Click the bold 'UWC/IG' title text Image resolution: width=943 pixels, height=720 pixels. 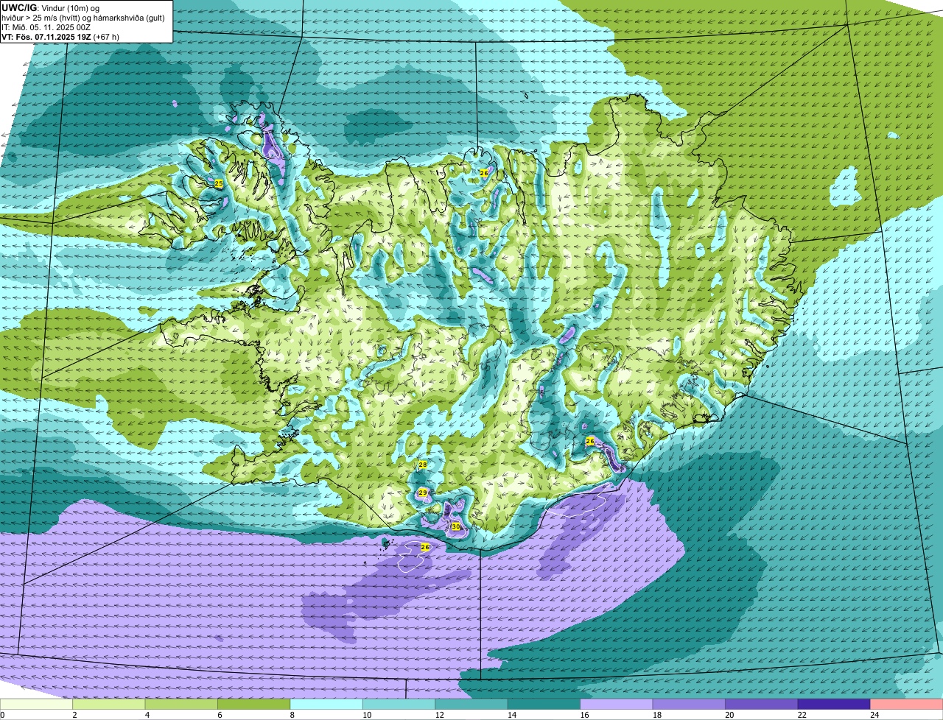point(18,7)
